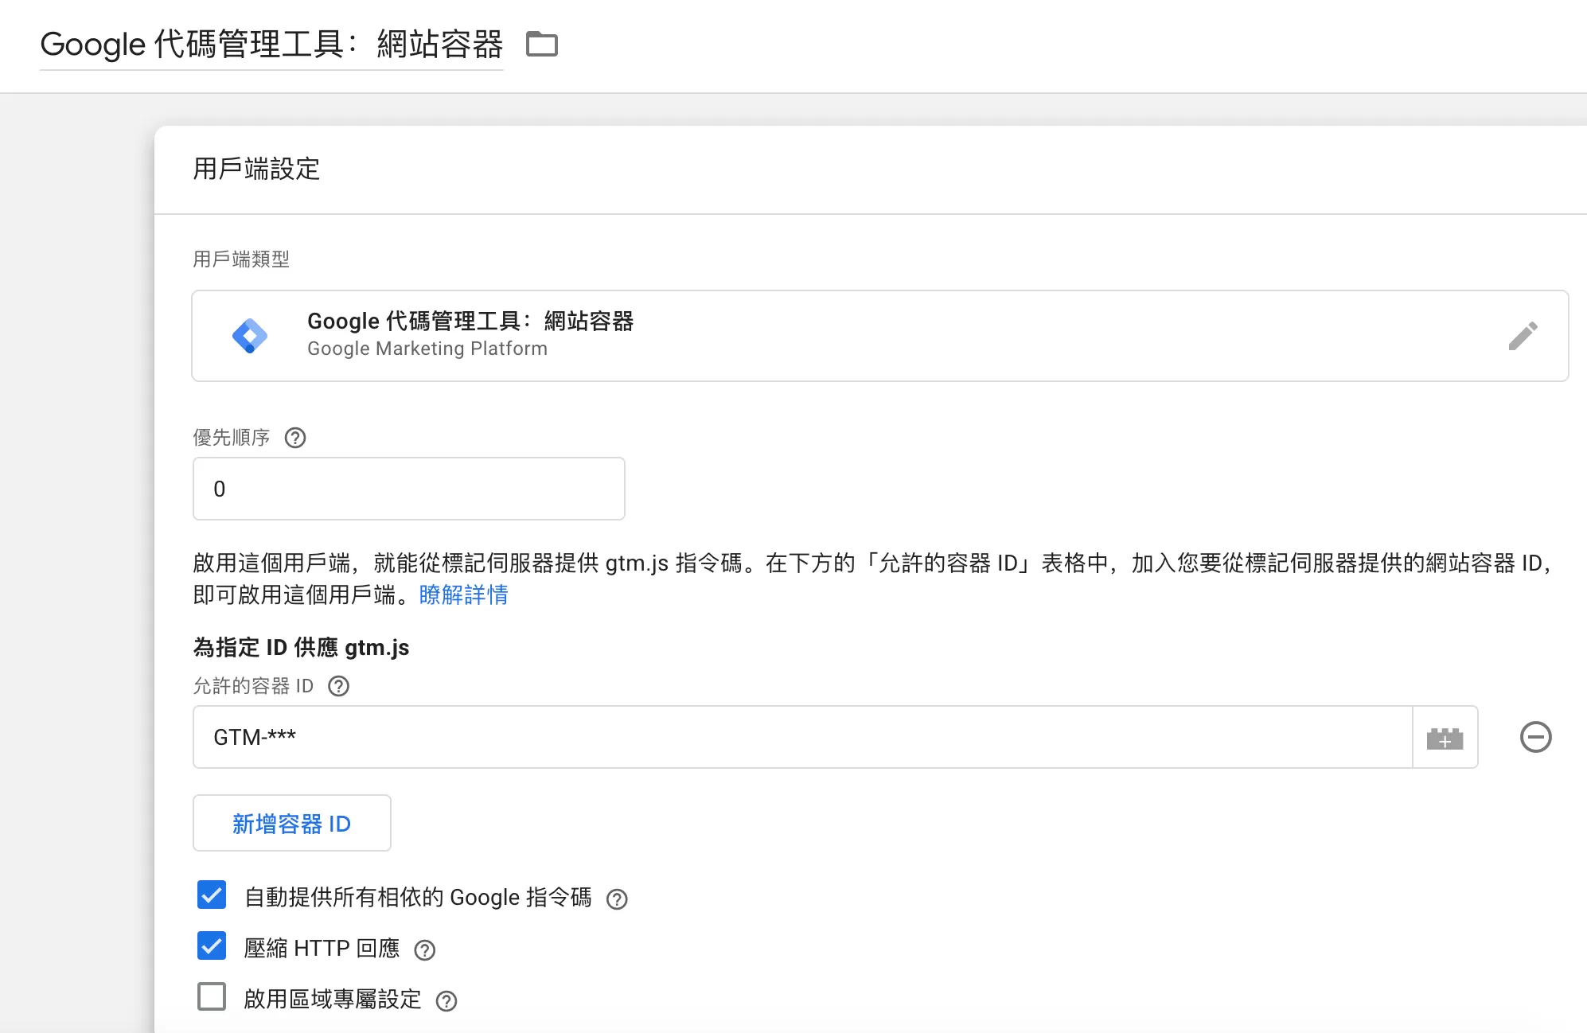Remove the GTM-*** container ID row
This screenshot has height=1033, width=1587.
point(1536,737)
